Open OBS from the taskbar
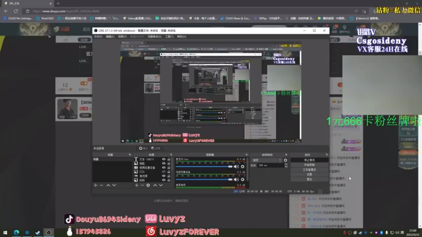Image resolution: width=422 pixels, height=237 pixels. coord(49,232)
